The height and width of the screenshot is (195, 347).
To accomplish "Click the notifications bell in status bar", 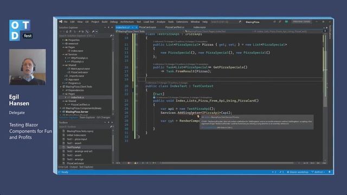I will [x=330, y=172].
